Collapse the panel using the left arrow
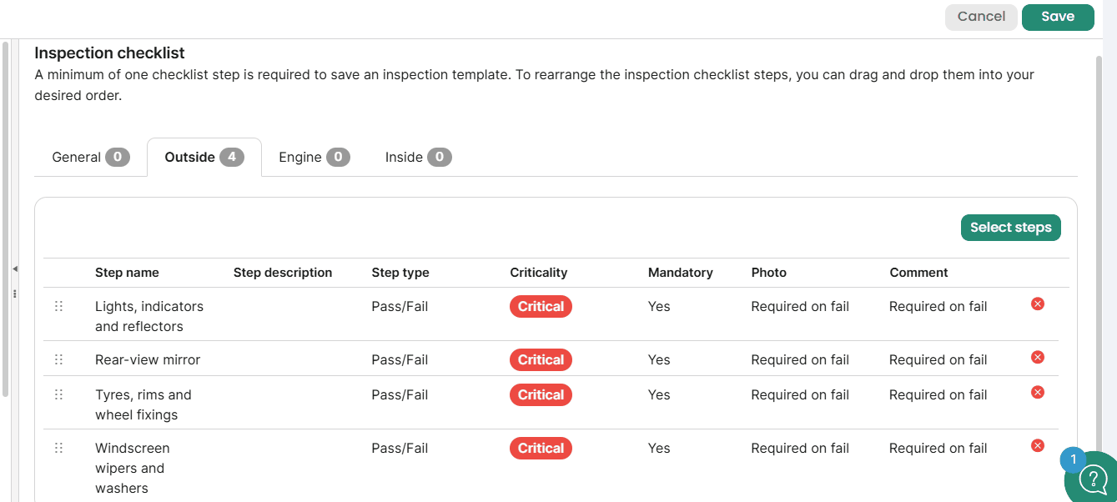The height and width of the screenshot is (502, 1117). click(14, 269)
